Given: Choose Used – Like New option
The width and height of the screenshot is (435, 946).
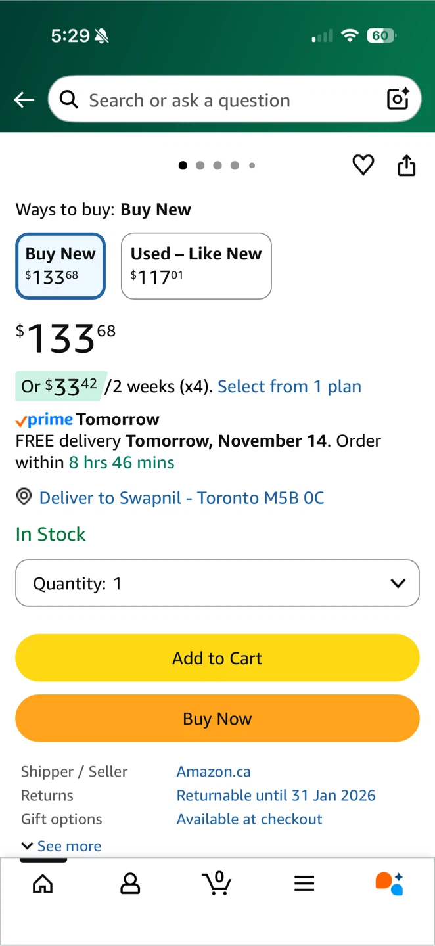Looking at the screenshot, I should [x=196, y=266].
